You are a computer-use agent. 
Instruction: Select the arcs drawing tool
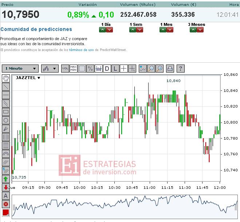tap(6, 154)
